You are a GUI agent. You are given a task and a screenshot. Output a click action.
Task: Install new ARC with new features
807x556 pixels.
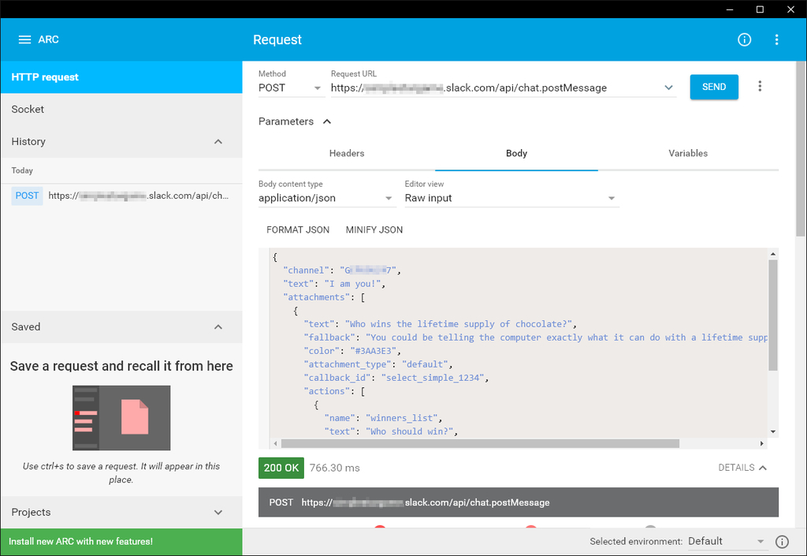[121, 542]
